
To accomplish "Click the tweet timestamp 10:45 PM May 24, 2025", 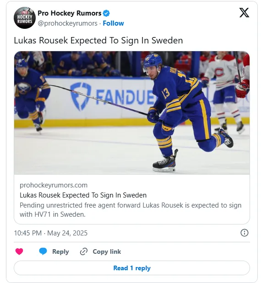I will click(51, 233).
